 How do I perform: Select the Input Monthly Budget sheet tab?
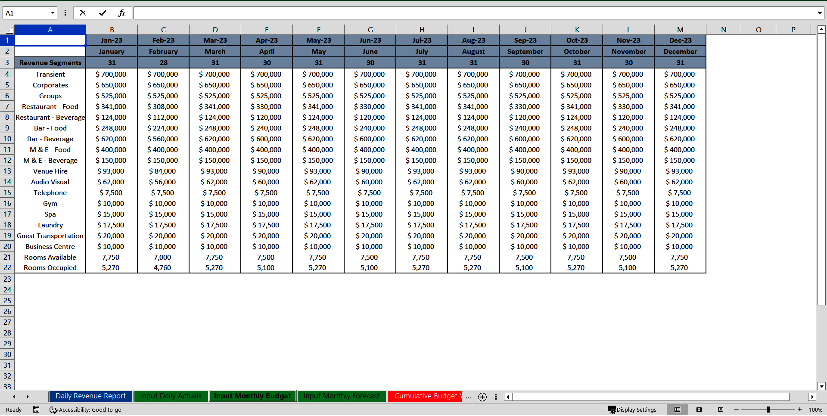tap(252, 396)
